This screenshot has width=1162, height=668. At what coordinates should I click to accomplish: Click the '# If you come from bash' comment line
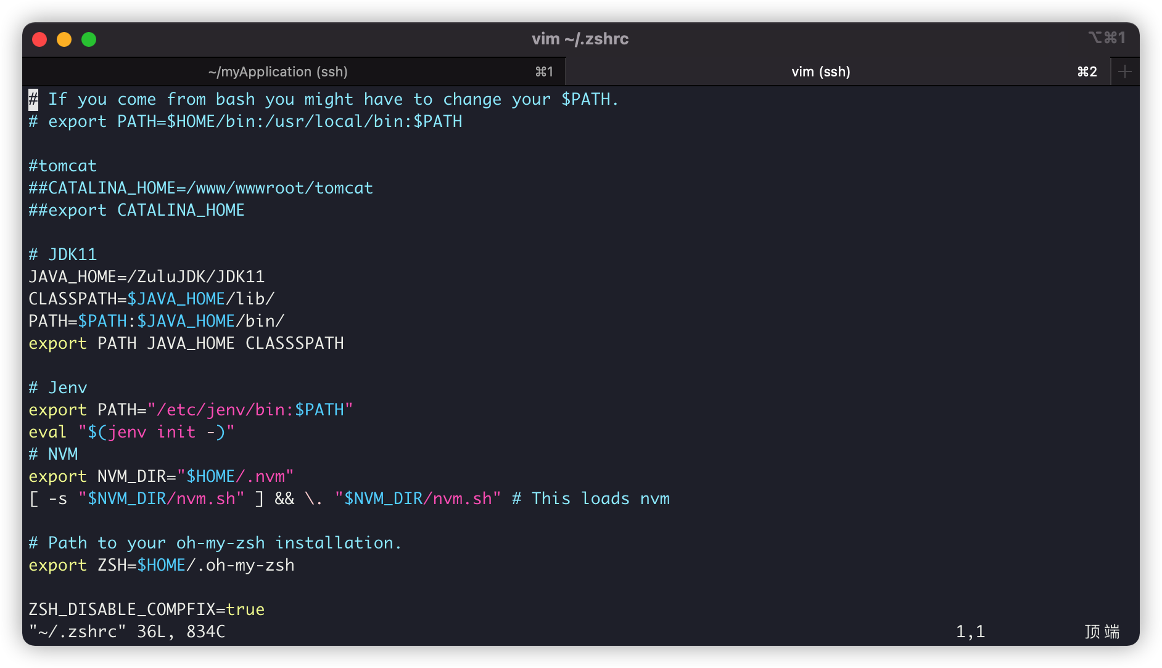coord(324,99)
